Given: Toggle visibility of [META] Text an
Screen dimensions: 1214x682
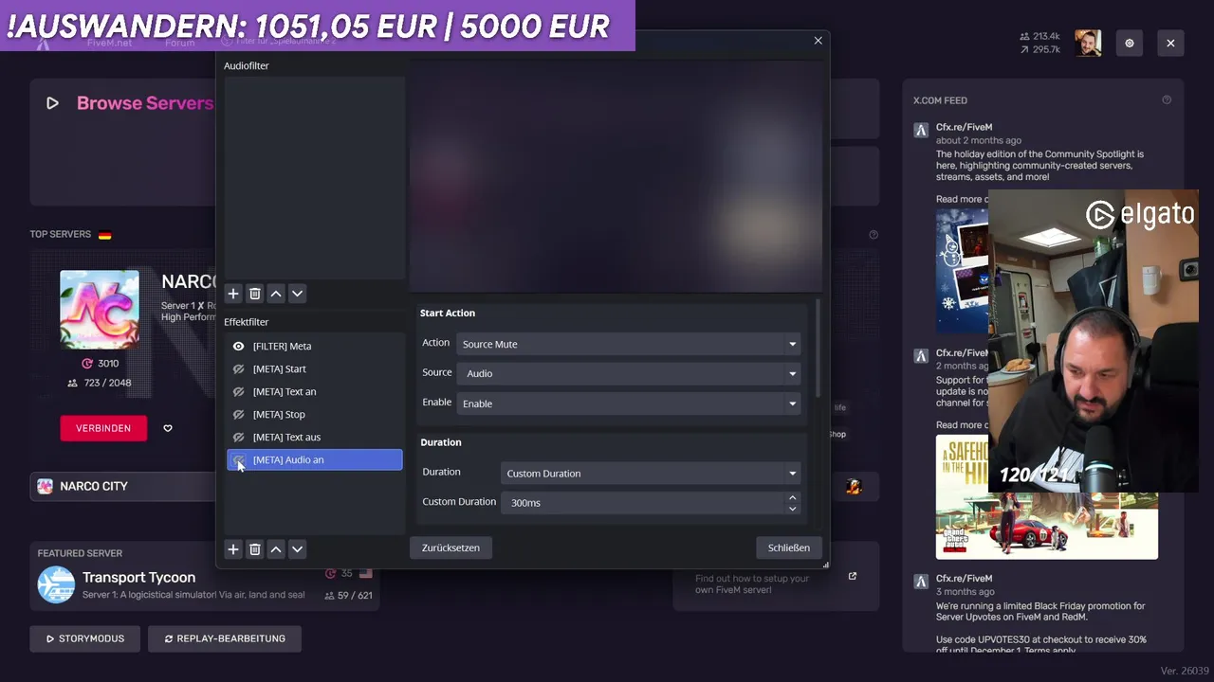Looking at the screenshot, I should 238,392.
